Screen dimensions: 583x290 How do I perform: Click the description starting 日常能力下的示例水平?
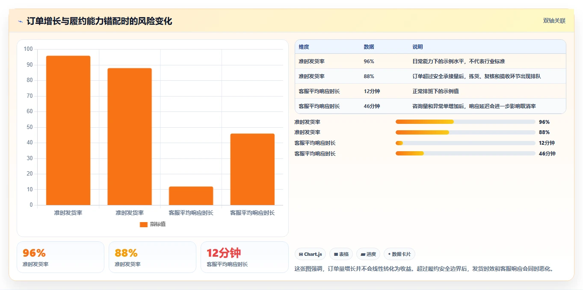[459, 62]
